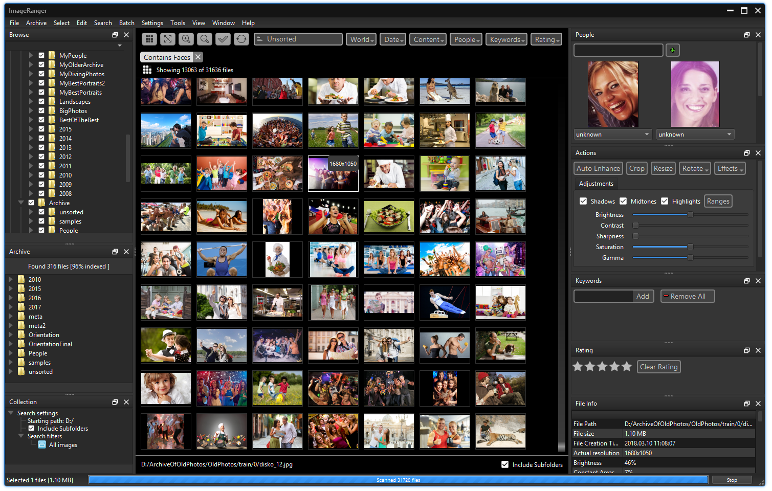Open the Tools menu
This screenshot has height=491, width=772.
(178, 23)
